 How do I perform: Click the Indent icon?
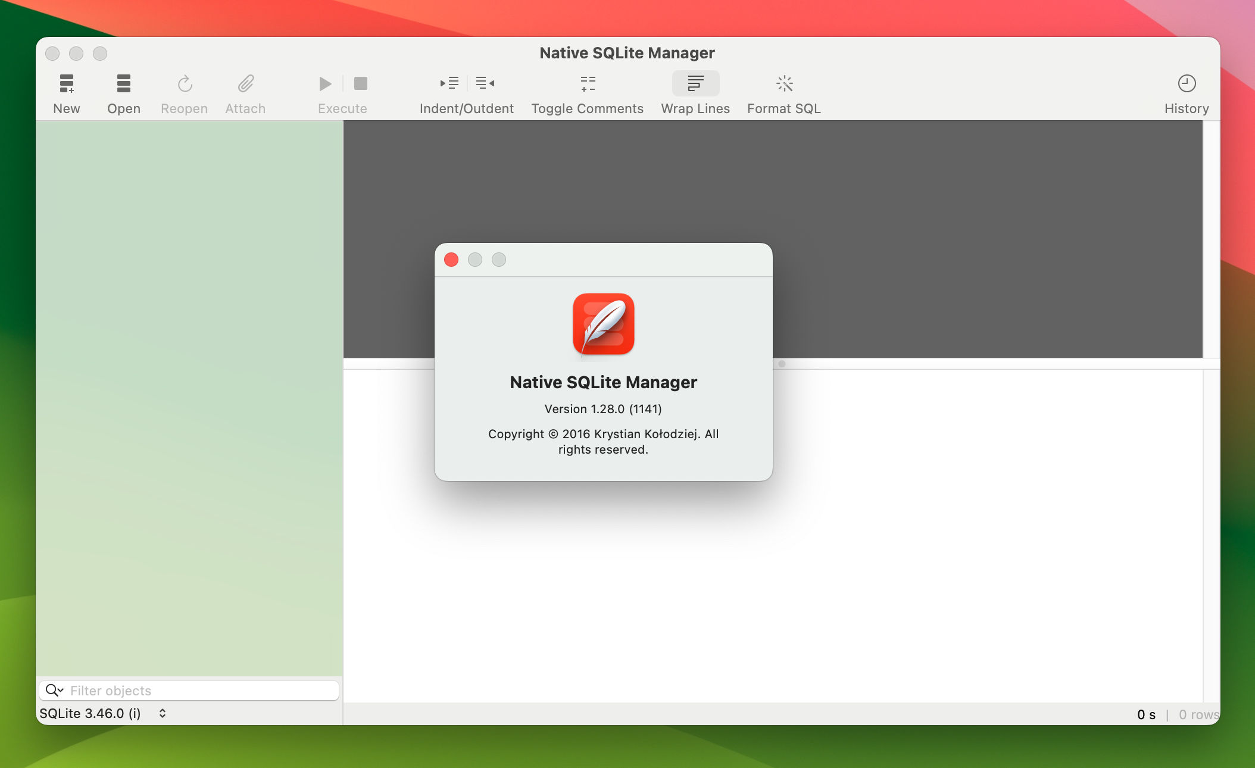point(449,83)
